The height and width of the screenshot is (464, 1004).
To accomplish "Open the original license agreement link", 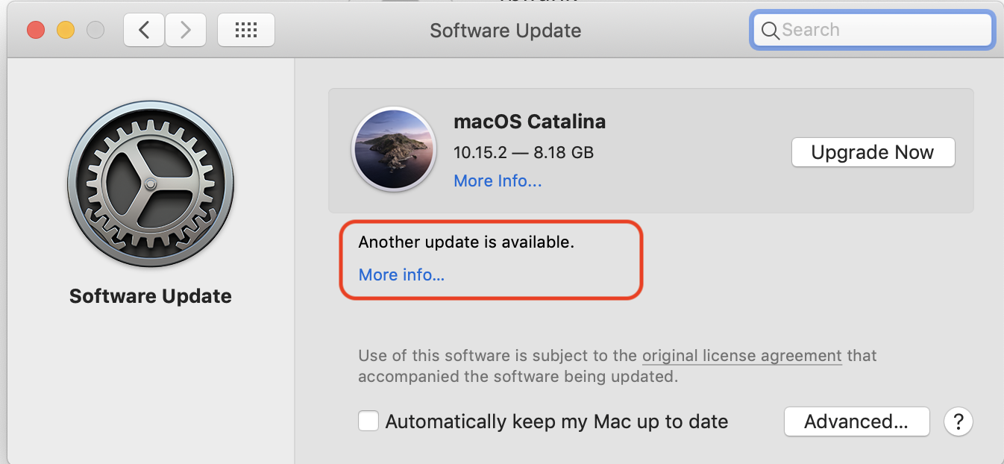I will (x=741, y=356).
